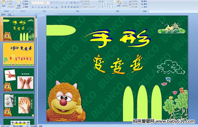Click the Replace button
This screenshot has width=198, height=127.
tap(144, 4)
